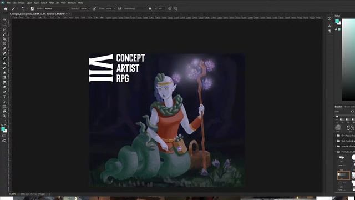Select the Eraser tool
355x200 pixels.
[4, 73]
